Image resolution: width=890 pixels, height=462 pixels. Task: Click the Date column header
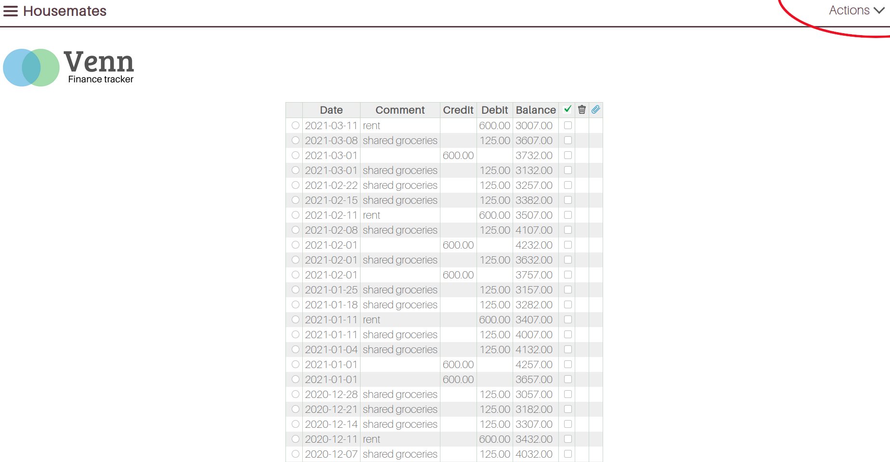tap(331, 110)
